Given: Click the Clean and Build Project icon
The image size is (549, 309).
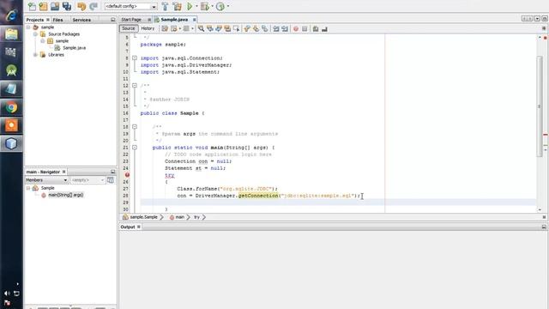Looking at the screenshot, I should (x=178, y=6).
